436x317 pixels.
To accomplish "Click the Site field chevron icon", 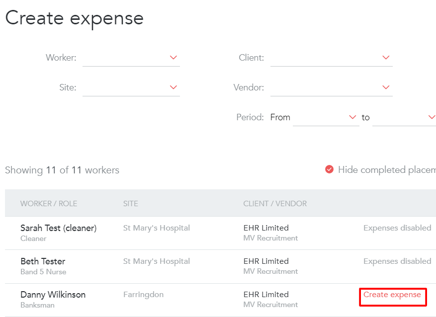I will tap(173, 87).
